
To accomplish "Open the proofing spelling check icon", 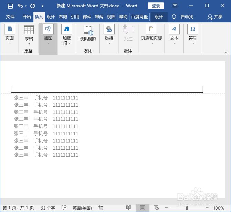I will (x=64, y=208).
